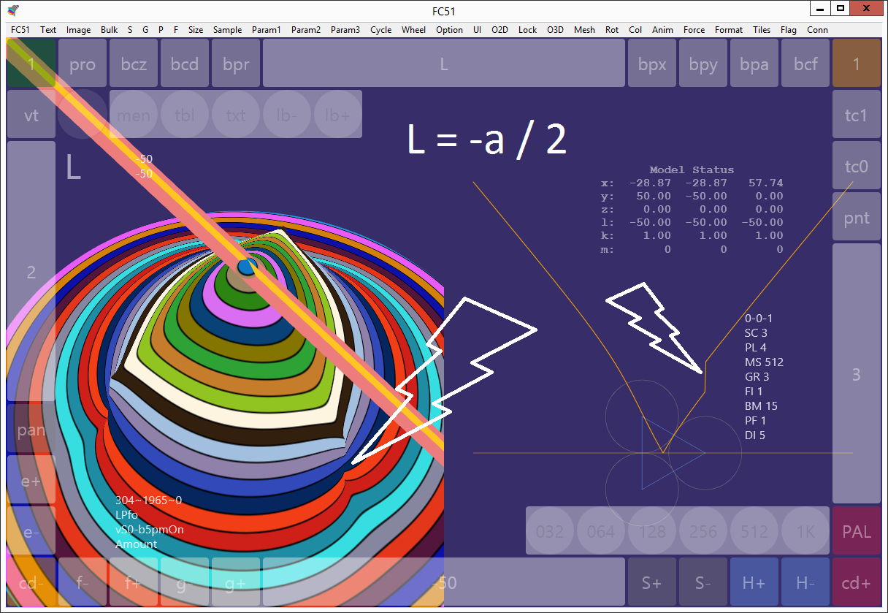The height and width of the screenshot is (613, 888).
Task: Open the Rot menu
Action: 612,30
